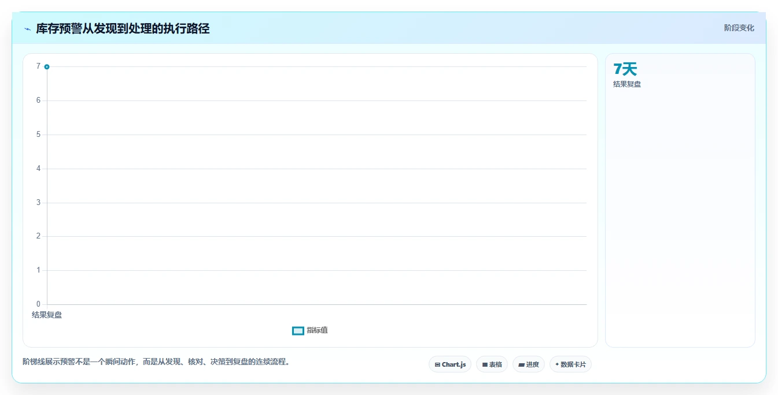Click the lightning icon beside the title
Image resolution: width=778 pixels, height=395 pixels.
click(27, 29)
